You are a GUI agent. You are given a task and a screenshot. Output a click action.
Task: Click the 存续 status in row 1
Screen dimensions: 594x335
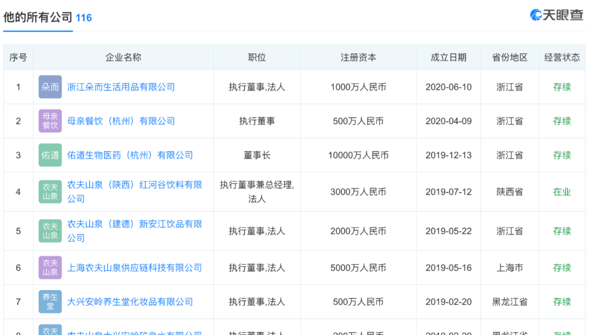562,87
